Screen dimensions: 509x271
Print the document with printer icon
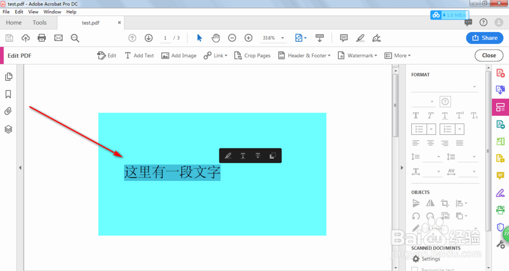[x=42, y=38]
